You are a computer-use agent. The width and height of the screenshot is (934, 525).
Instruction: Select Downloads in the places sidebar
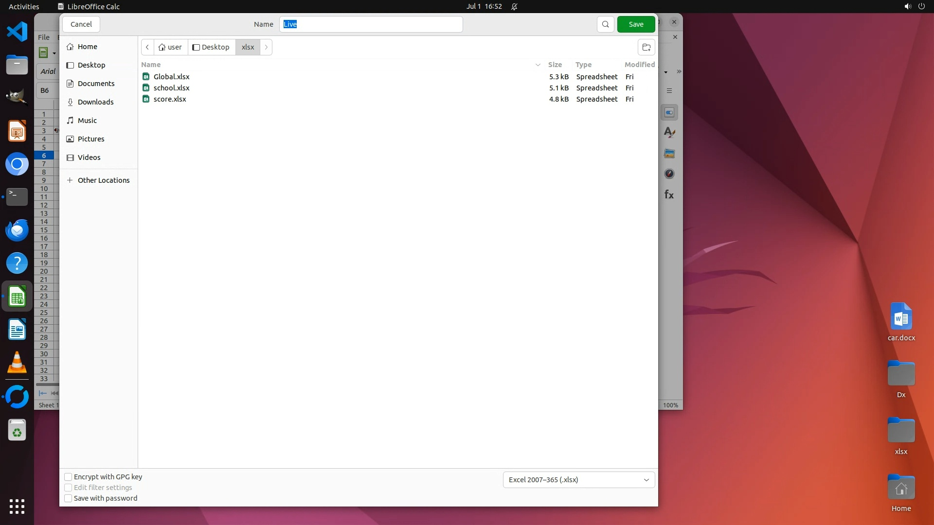pyautogui.click(x=95, y=102)
